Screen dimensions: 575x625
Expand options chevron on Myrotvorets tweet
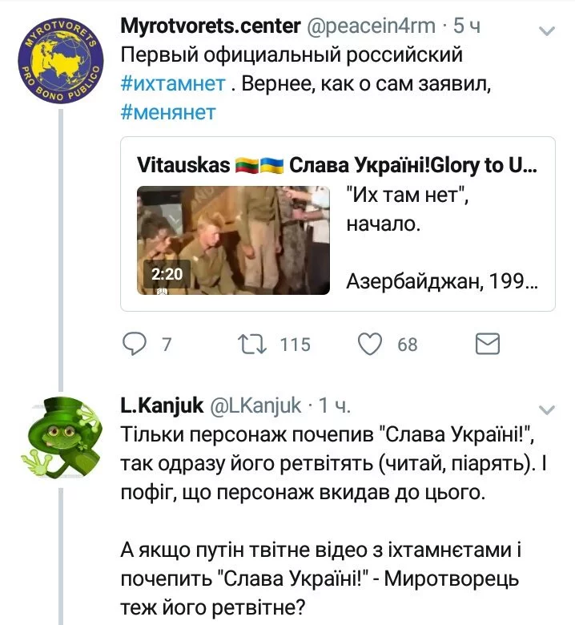(x=547, y=32)
